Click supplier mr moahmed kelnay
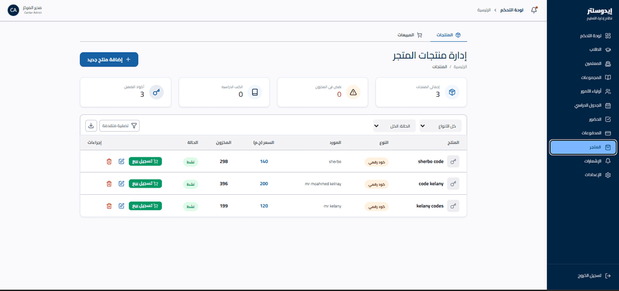This screenshot has width=619, height=291. click(323, 183)
